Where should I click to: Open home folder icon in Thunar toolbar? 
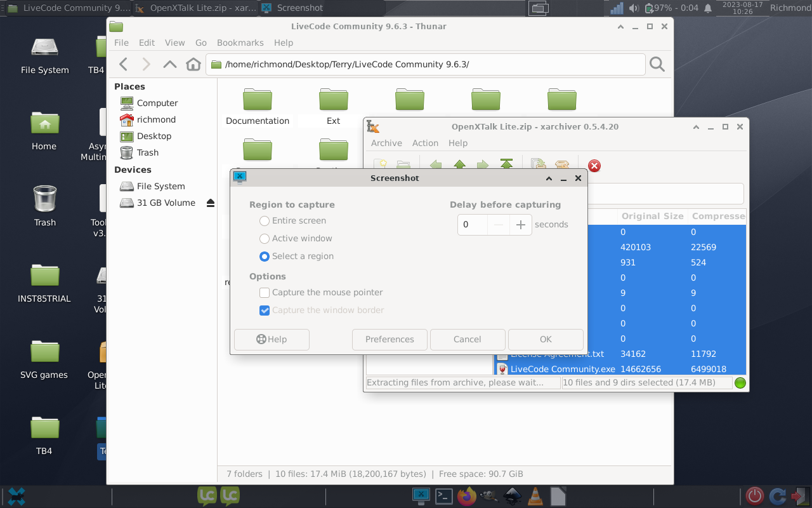point(193,64)
